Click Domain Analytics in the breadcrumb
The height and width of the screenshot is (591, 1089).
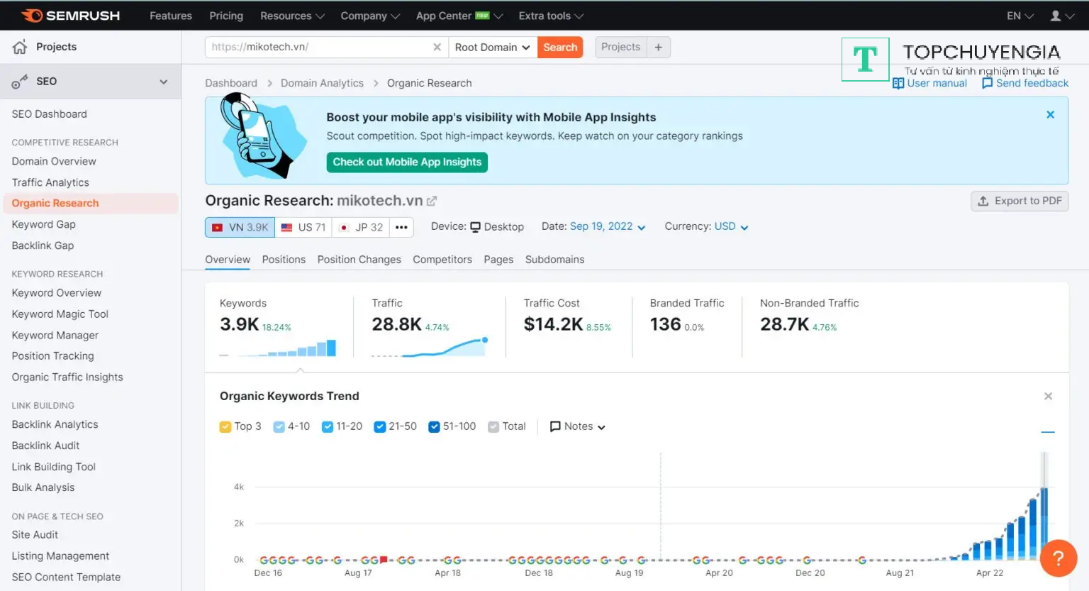click(x=322, y=83)
